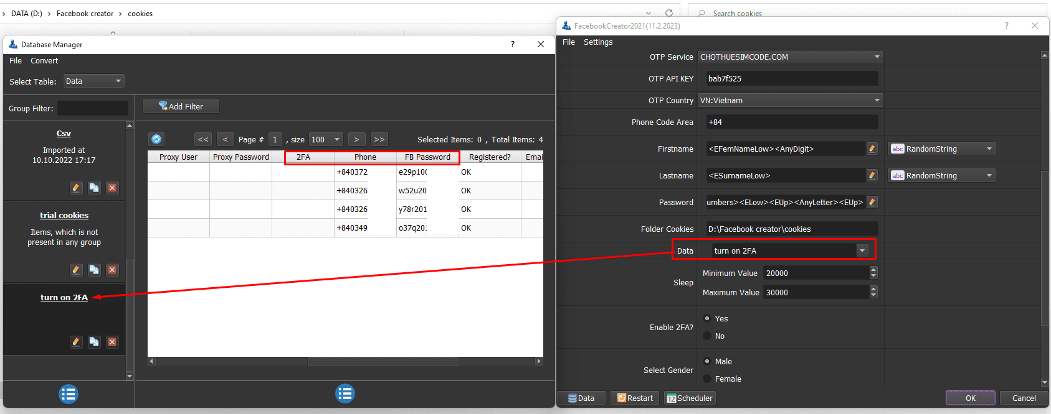Open the trial cookies group link
The width and height of the screenshot is (1051, 414).
[64, 216]
